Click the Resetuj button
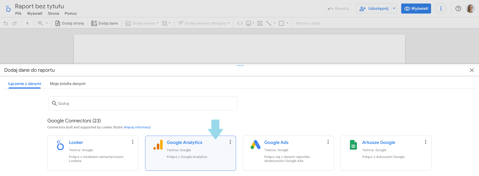 338,9
